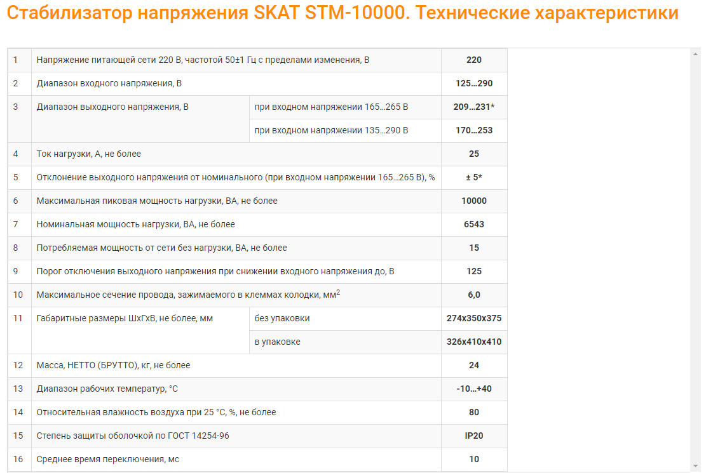Click the nominal power value 6543
Screen dimensions: 706x473
[x=474, y=224]
